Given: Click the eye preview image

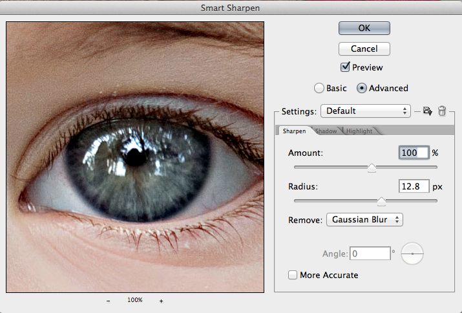Looking at the screenshot, I should click(x=135, y=157).
